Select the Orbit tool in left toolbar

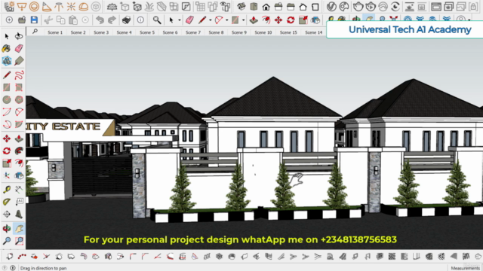[7, 229]
